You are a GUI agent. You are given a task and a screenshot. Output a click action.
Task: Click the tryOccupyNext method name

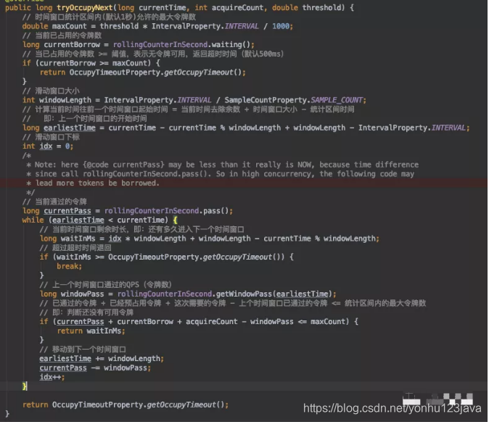[84, 7]
